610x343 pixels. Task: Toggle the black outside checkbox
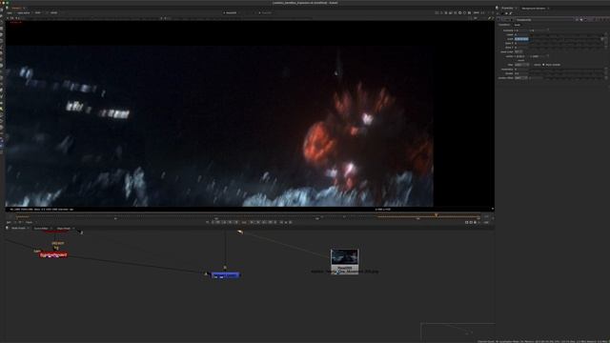click(543, 65)
